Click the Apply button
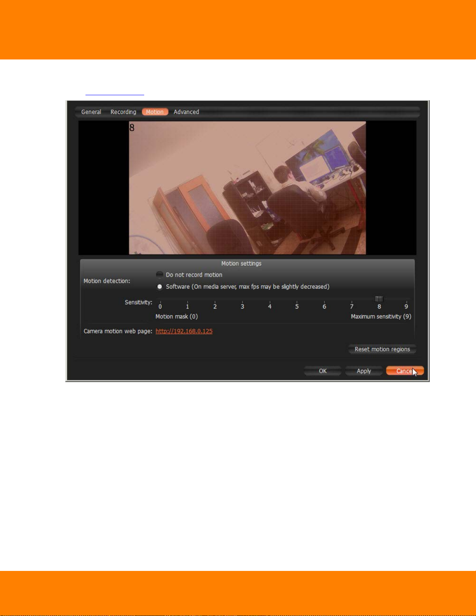 pyautogui.click(x=364, y=371)
